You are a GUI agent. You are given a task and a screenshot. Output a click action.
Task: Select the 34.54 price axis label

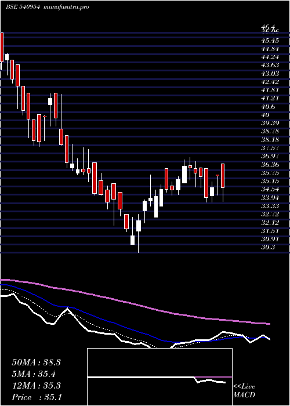coord(270,190)
